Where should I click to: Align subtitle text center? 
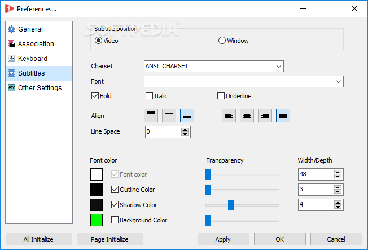[247, 116]
